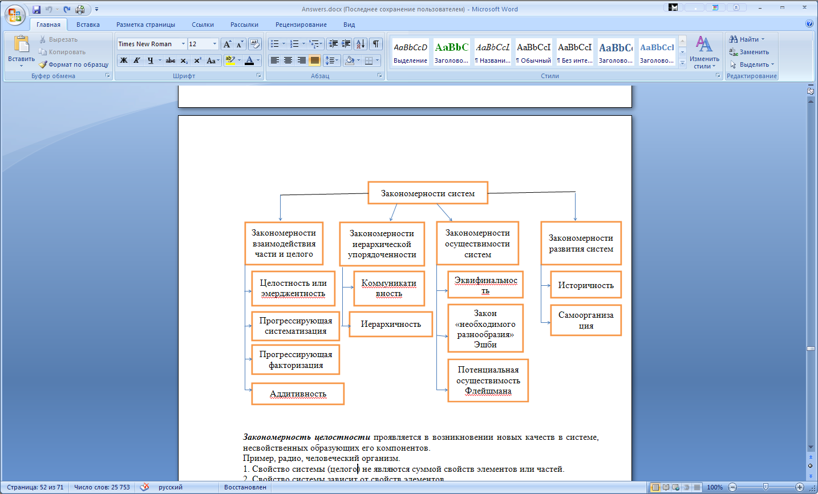Open Word help question mark icon
This screenshot has height=494, width=818.
(809, 24)
